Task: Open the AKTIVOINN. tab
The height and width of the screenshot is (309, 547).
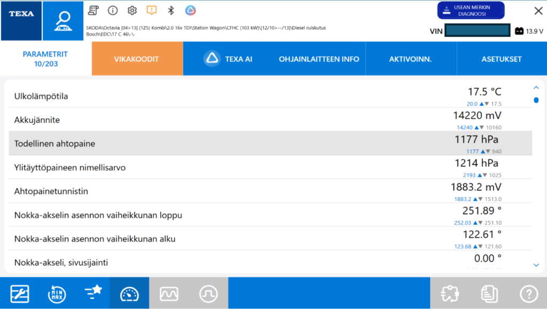Action: click(x=411, y=59)
